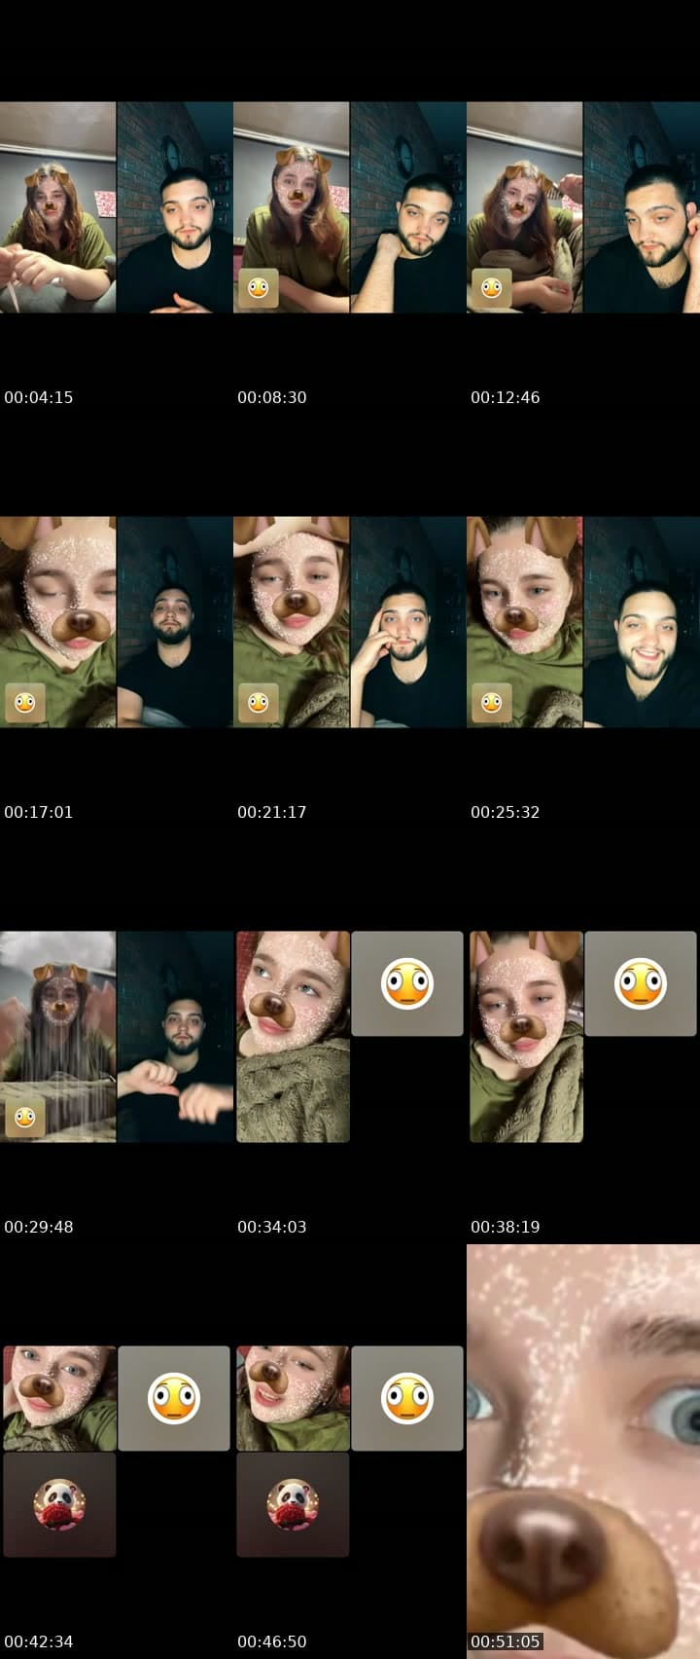Open the dog-filter close-up panel above 00:25:32
Image resolution: width=700 pixels, height=1659 pixels.
524,622
